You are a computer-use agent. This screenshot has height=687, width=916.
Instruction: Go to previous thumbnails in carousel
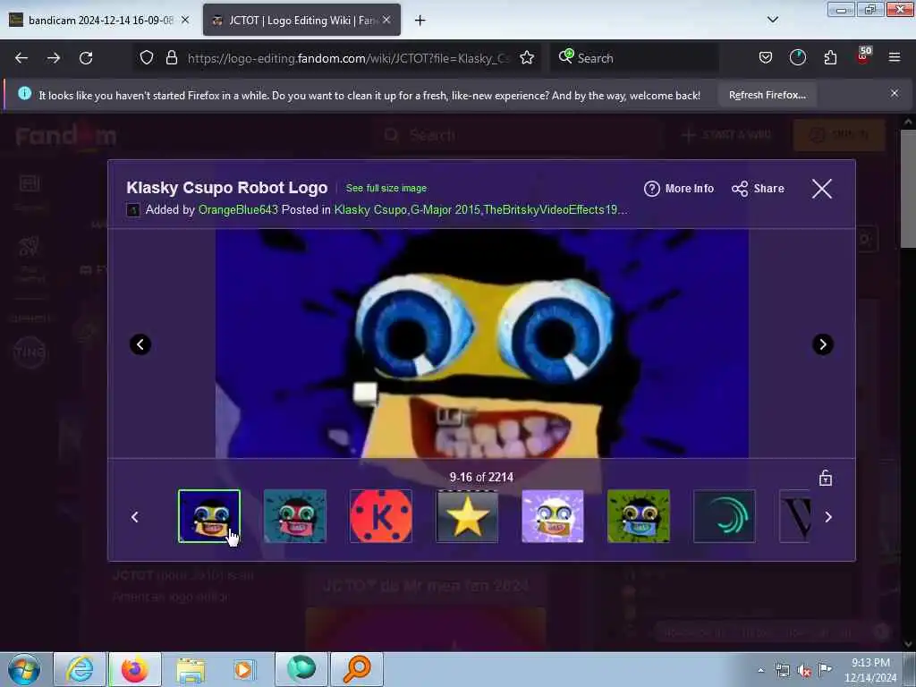(135, 517)
